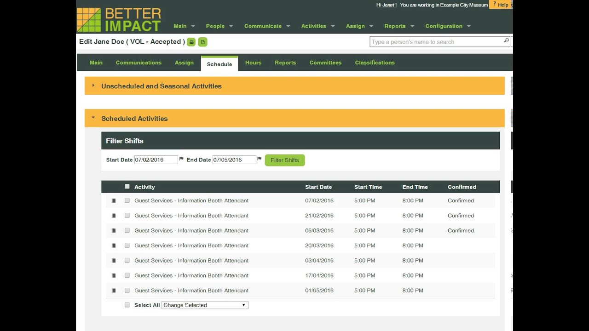Open the Reports top navigation dropdown

[x=399, y=26]
